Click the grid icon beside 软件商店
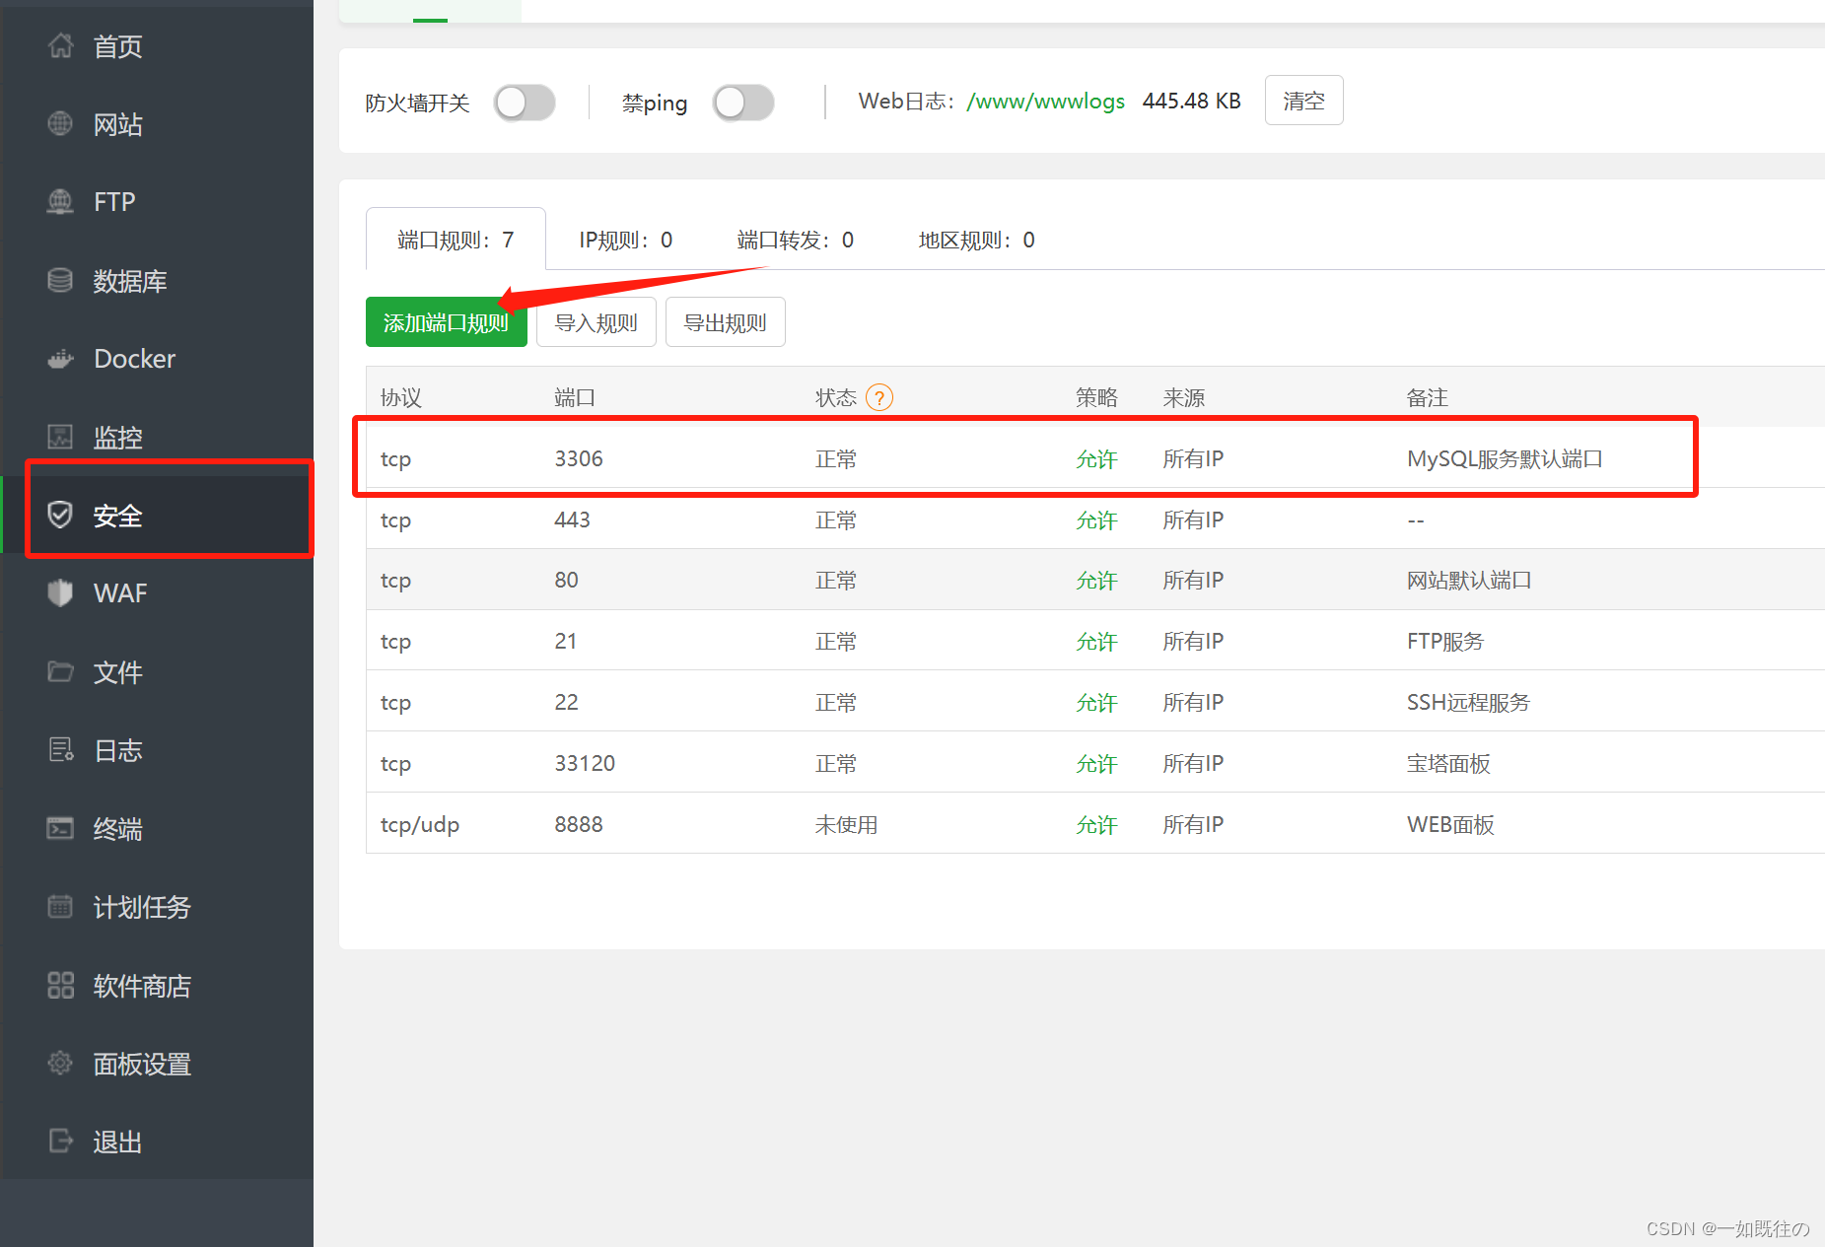 pyautogui.click(x=60, y=985)
